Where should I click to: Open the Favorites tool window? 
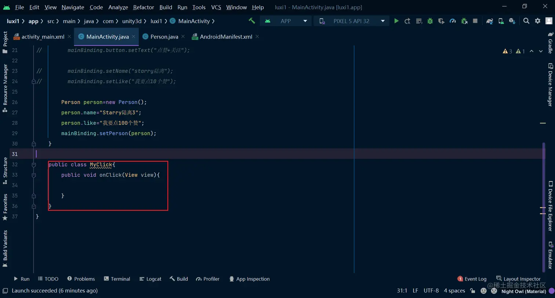click(5, 207)
